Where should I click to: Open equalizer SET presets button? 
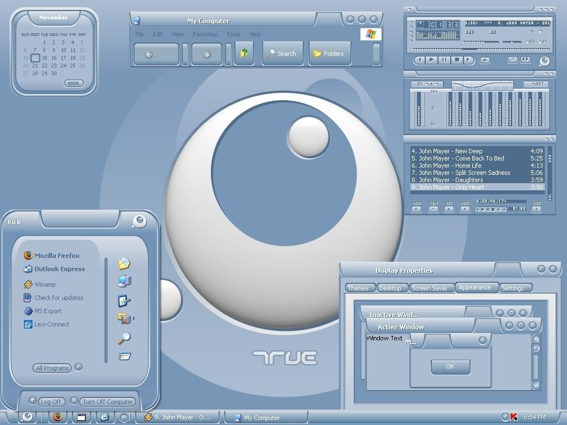point(538,84)
